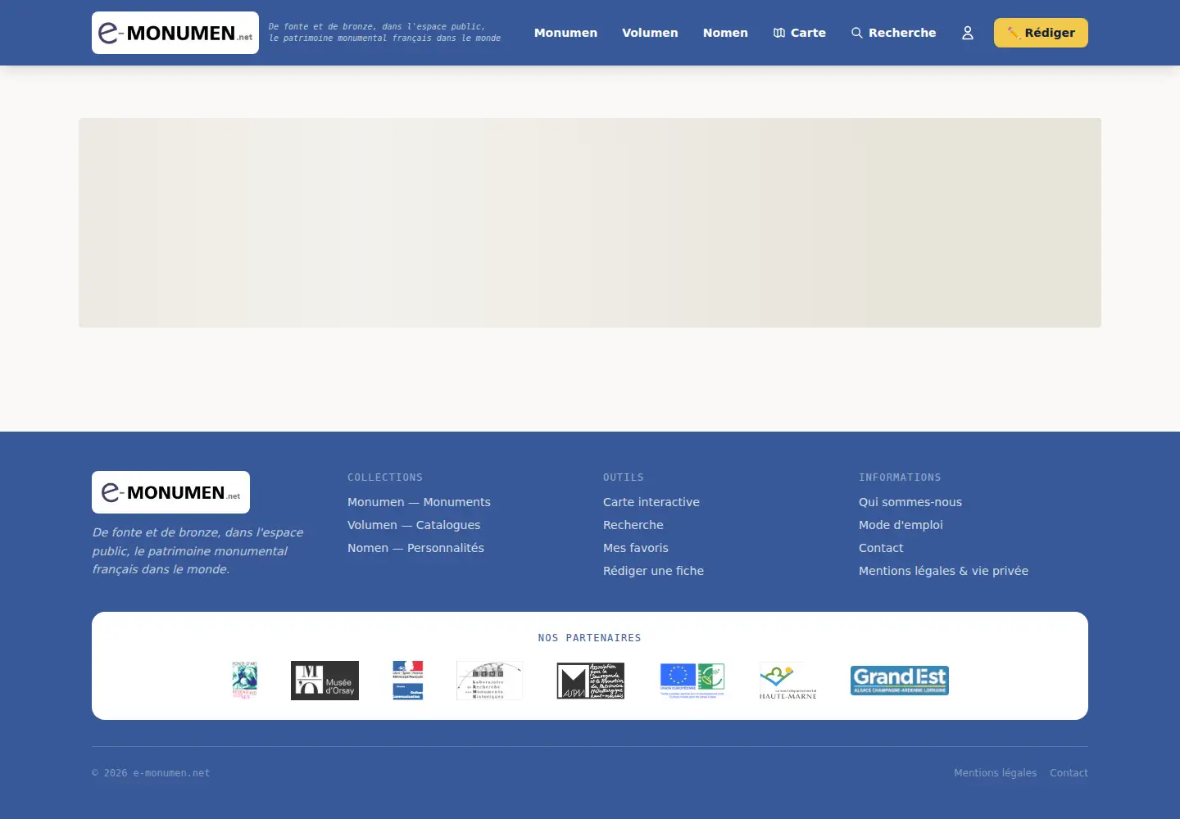Open 'Recherche' link in the Outils column
The image size is (1180, 819).
(x=633, y=525)
